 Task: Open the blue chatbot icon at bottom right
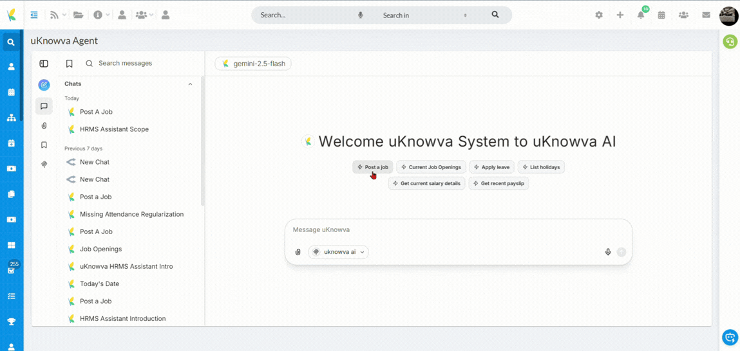[x=730, y=337]
